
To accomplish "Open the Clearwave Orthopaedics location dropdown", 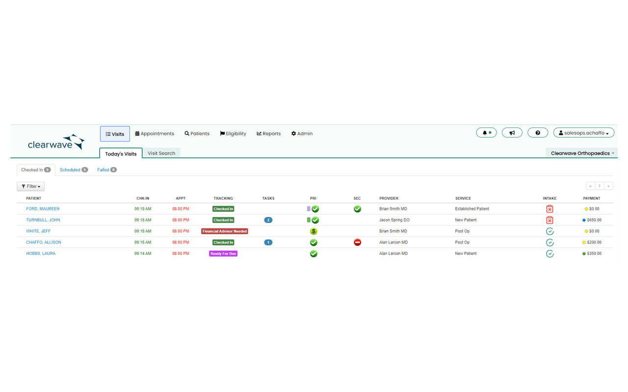I will pyautogui.click(x=582, y=153).
